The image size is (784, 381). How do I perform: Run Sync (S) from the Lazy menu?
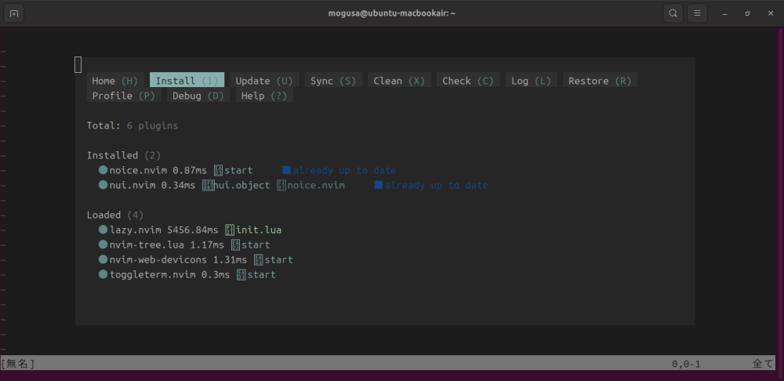[332, 81]
